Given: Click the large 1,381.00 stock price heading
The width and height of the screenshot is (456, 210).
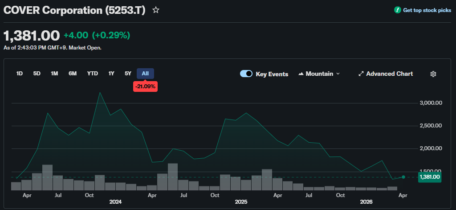Looking at the screenshot, I should point(32,36).
